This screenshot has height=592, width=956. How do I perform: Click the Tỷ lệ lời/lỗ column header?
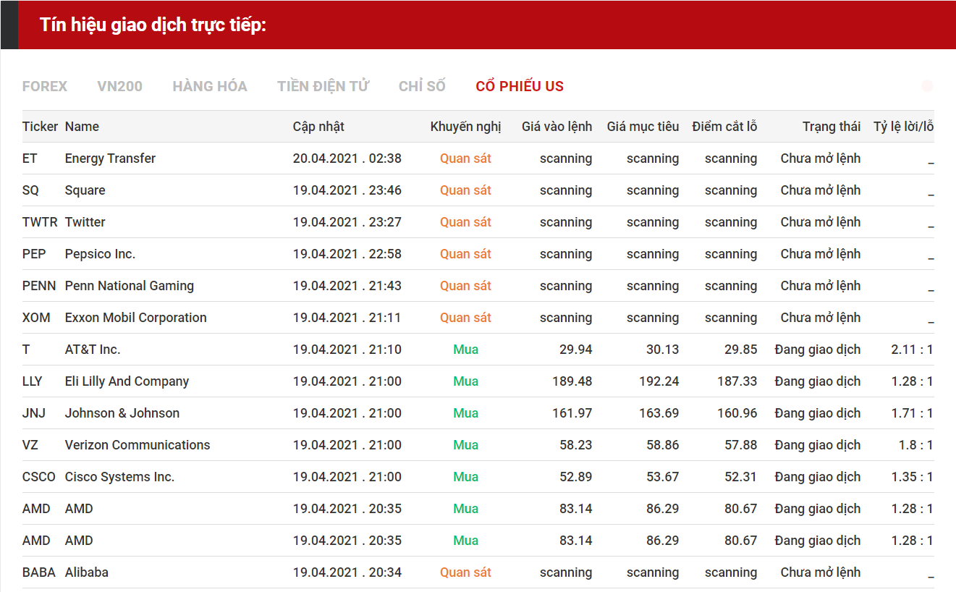coord(903,127)
